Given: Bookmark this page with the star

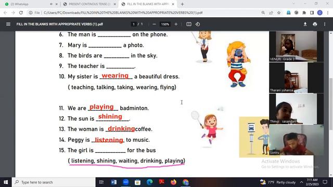Looking at the screenshot, I should click(x=279, y=12).
